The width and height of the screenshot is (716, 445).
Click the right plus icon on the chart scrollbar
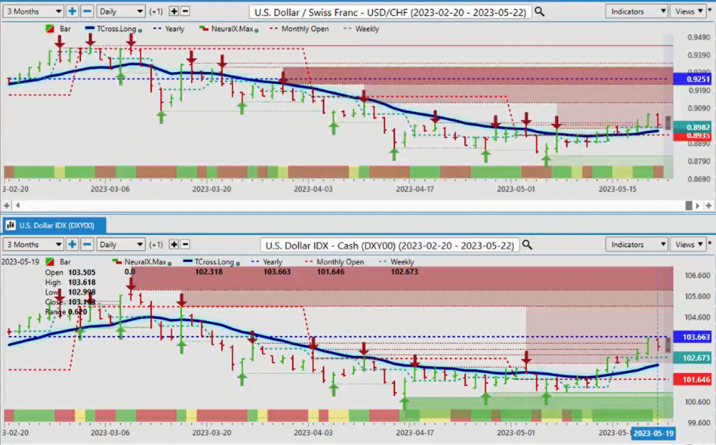pos(709,206)
